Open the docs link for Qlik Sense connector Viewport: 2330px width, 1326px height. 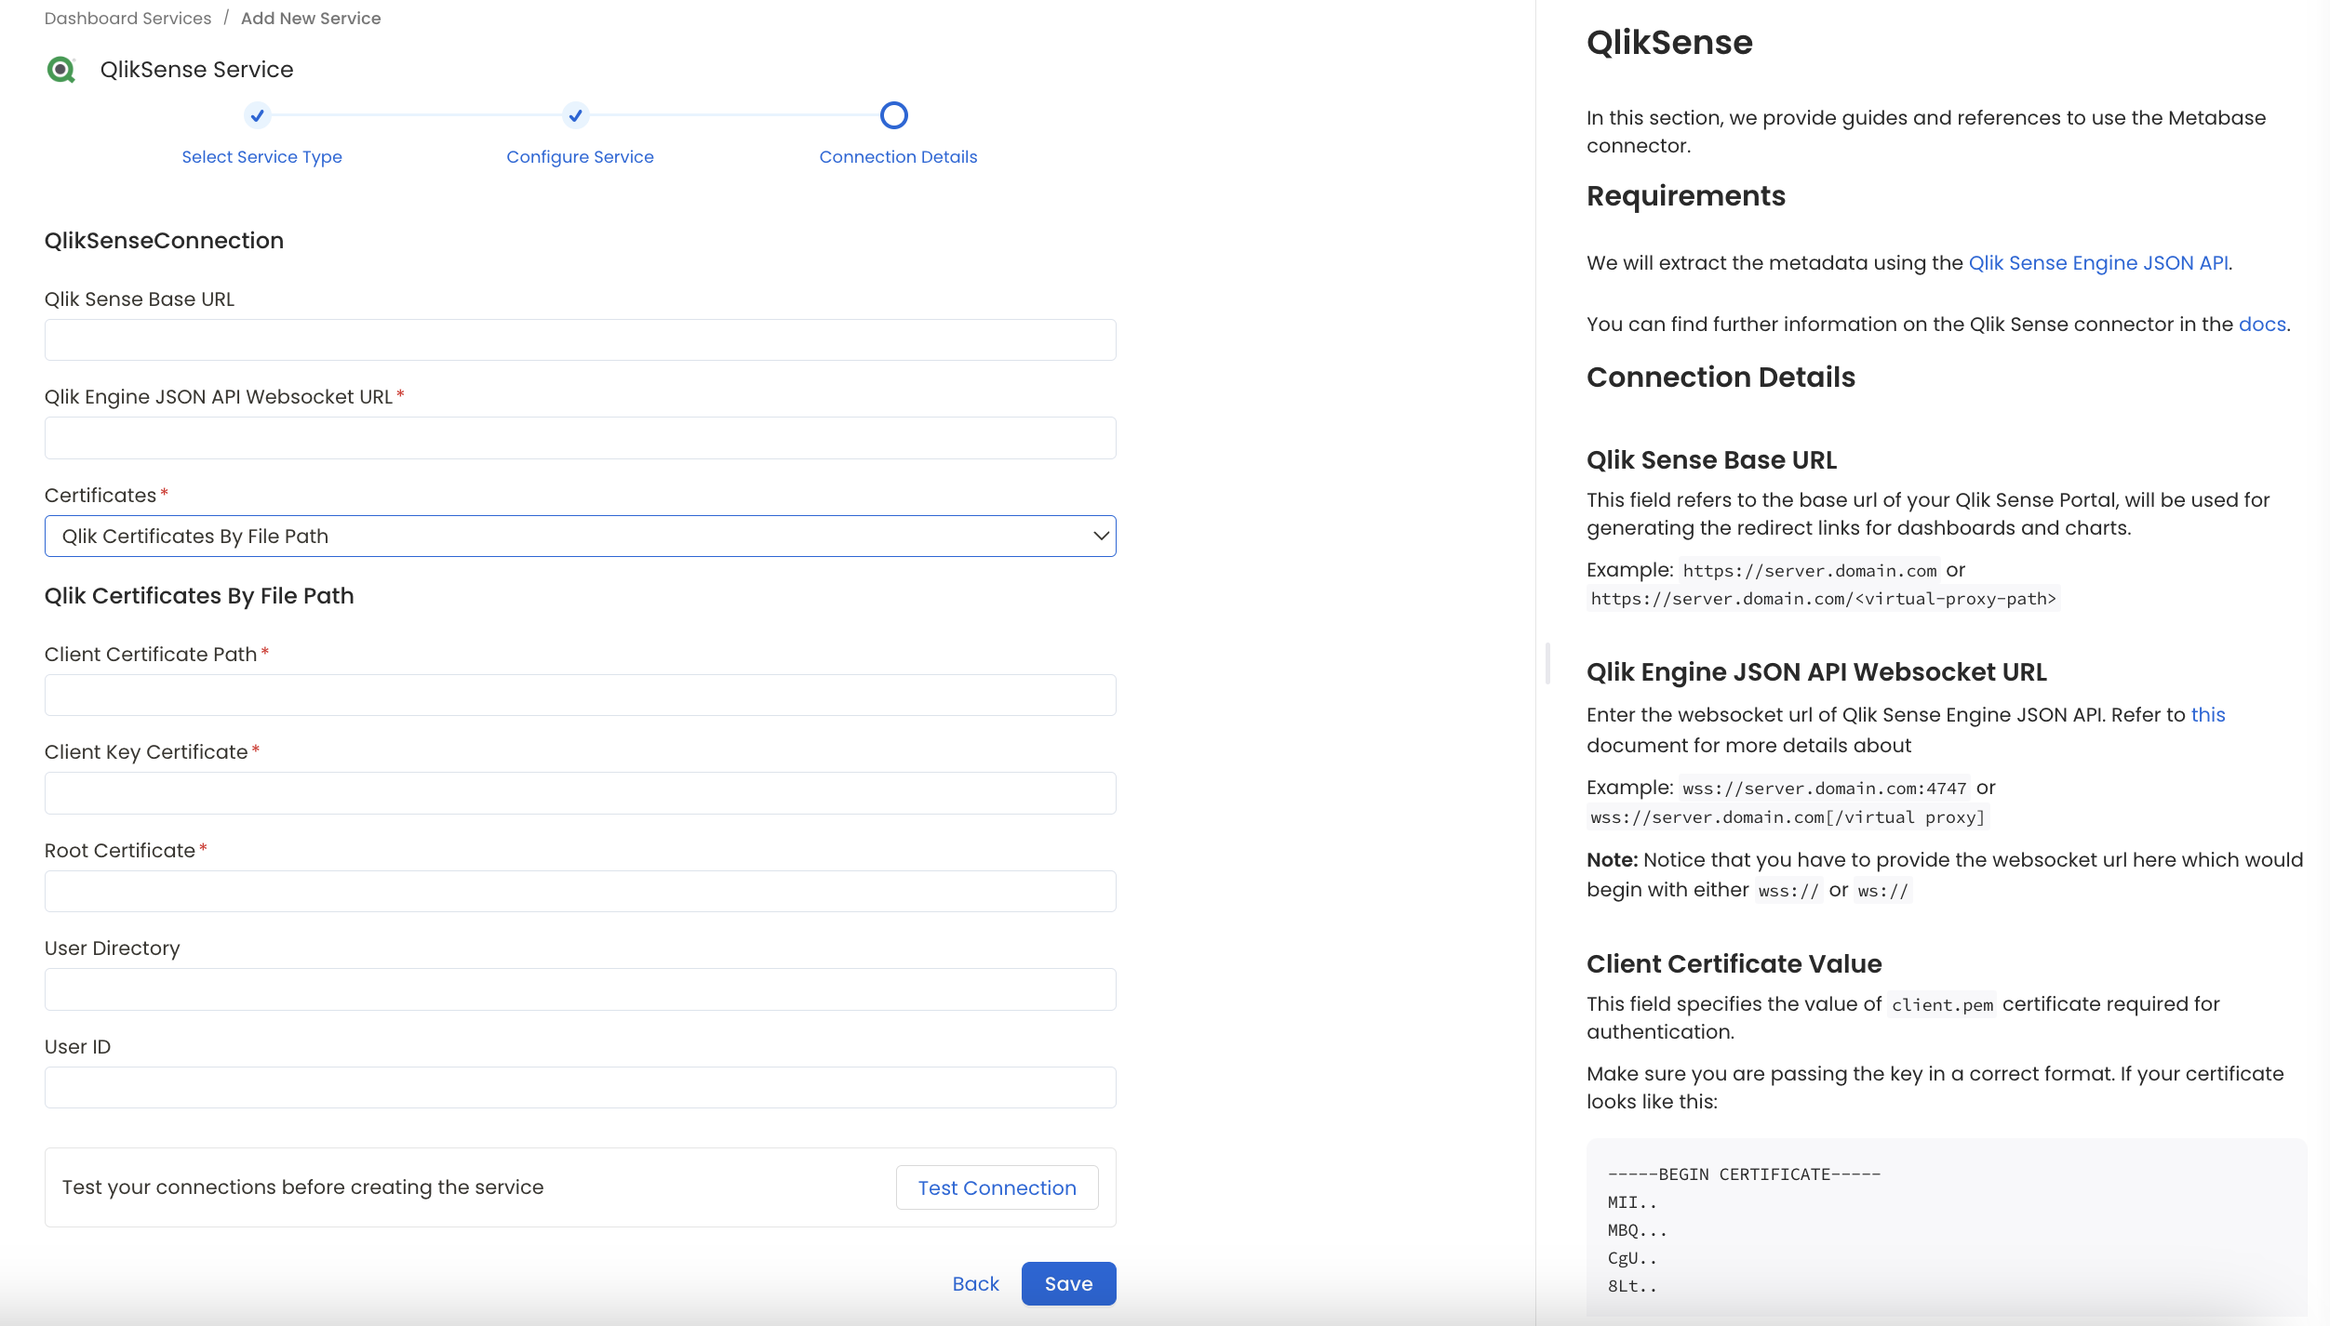click(x=2261, y=324)
